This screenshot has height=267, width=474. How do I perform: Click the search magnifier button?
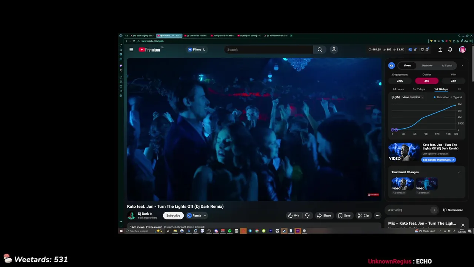click(x=320, y=50)
